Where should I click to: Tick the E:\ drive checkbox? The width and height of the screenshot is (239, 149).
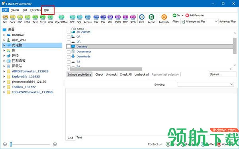(69, 62)
